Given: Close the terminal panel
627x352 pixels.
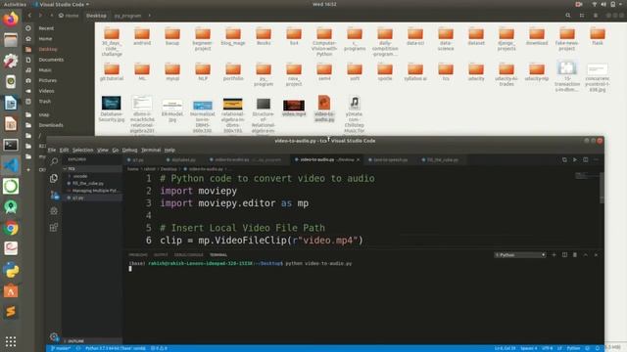Looking at the screenshot, I should coord(596,254).
